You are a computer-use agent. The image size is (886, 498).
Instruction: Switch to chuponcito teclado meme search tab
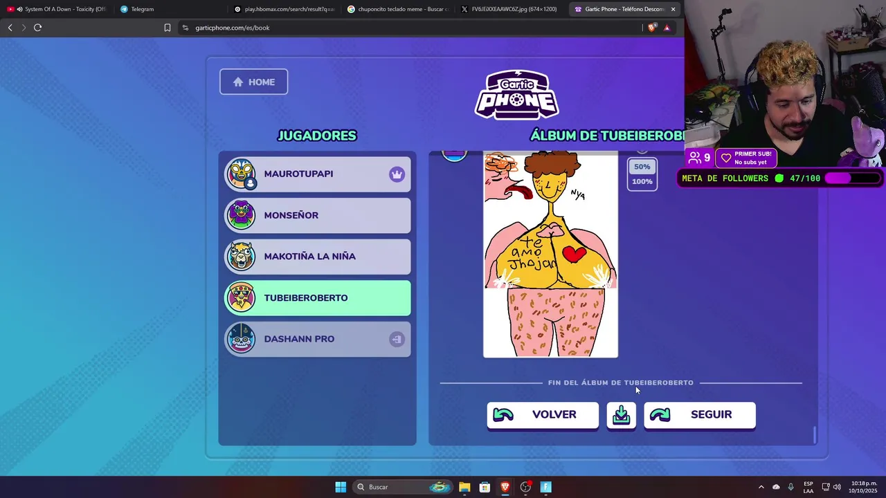coord(397,9)
